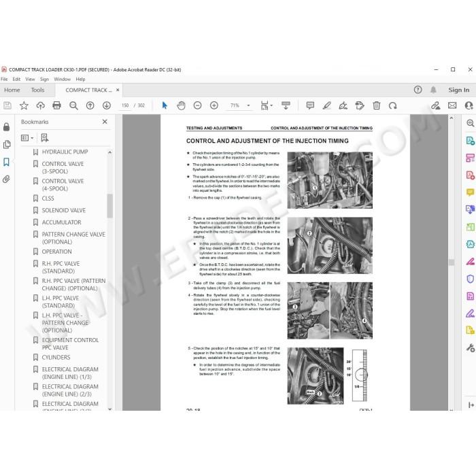Open the right pane search magnifier
This screenshot has width=476, height=476.
[470, 123]
